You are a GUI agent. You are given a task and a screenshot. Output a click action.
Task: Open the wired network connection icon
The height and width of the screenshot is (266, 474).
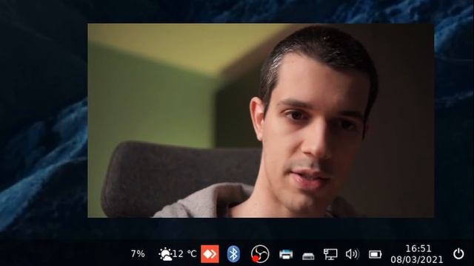click(x=330, y=254)
